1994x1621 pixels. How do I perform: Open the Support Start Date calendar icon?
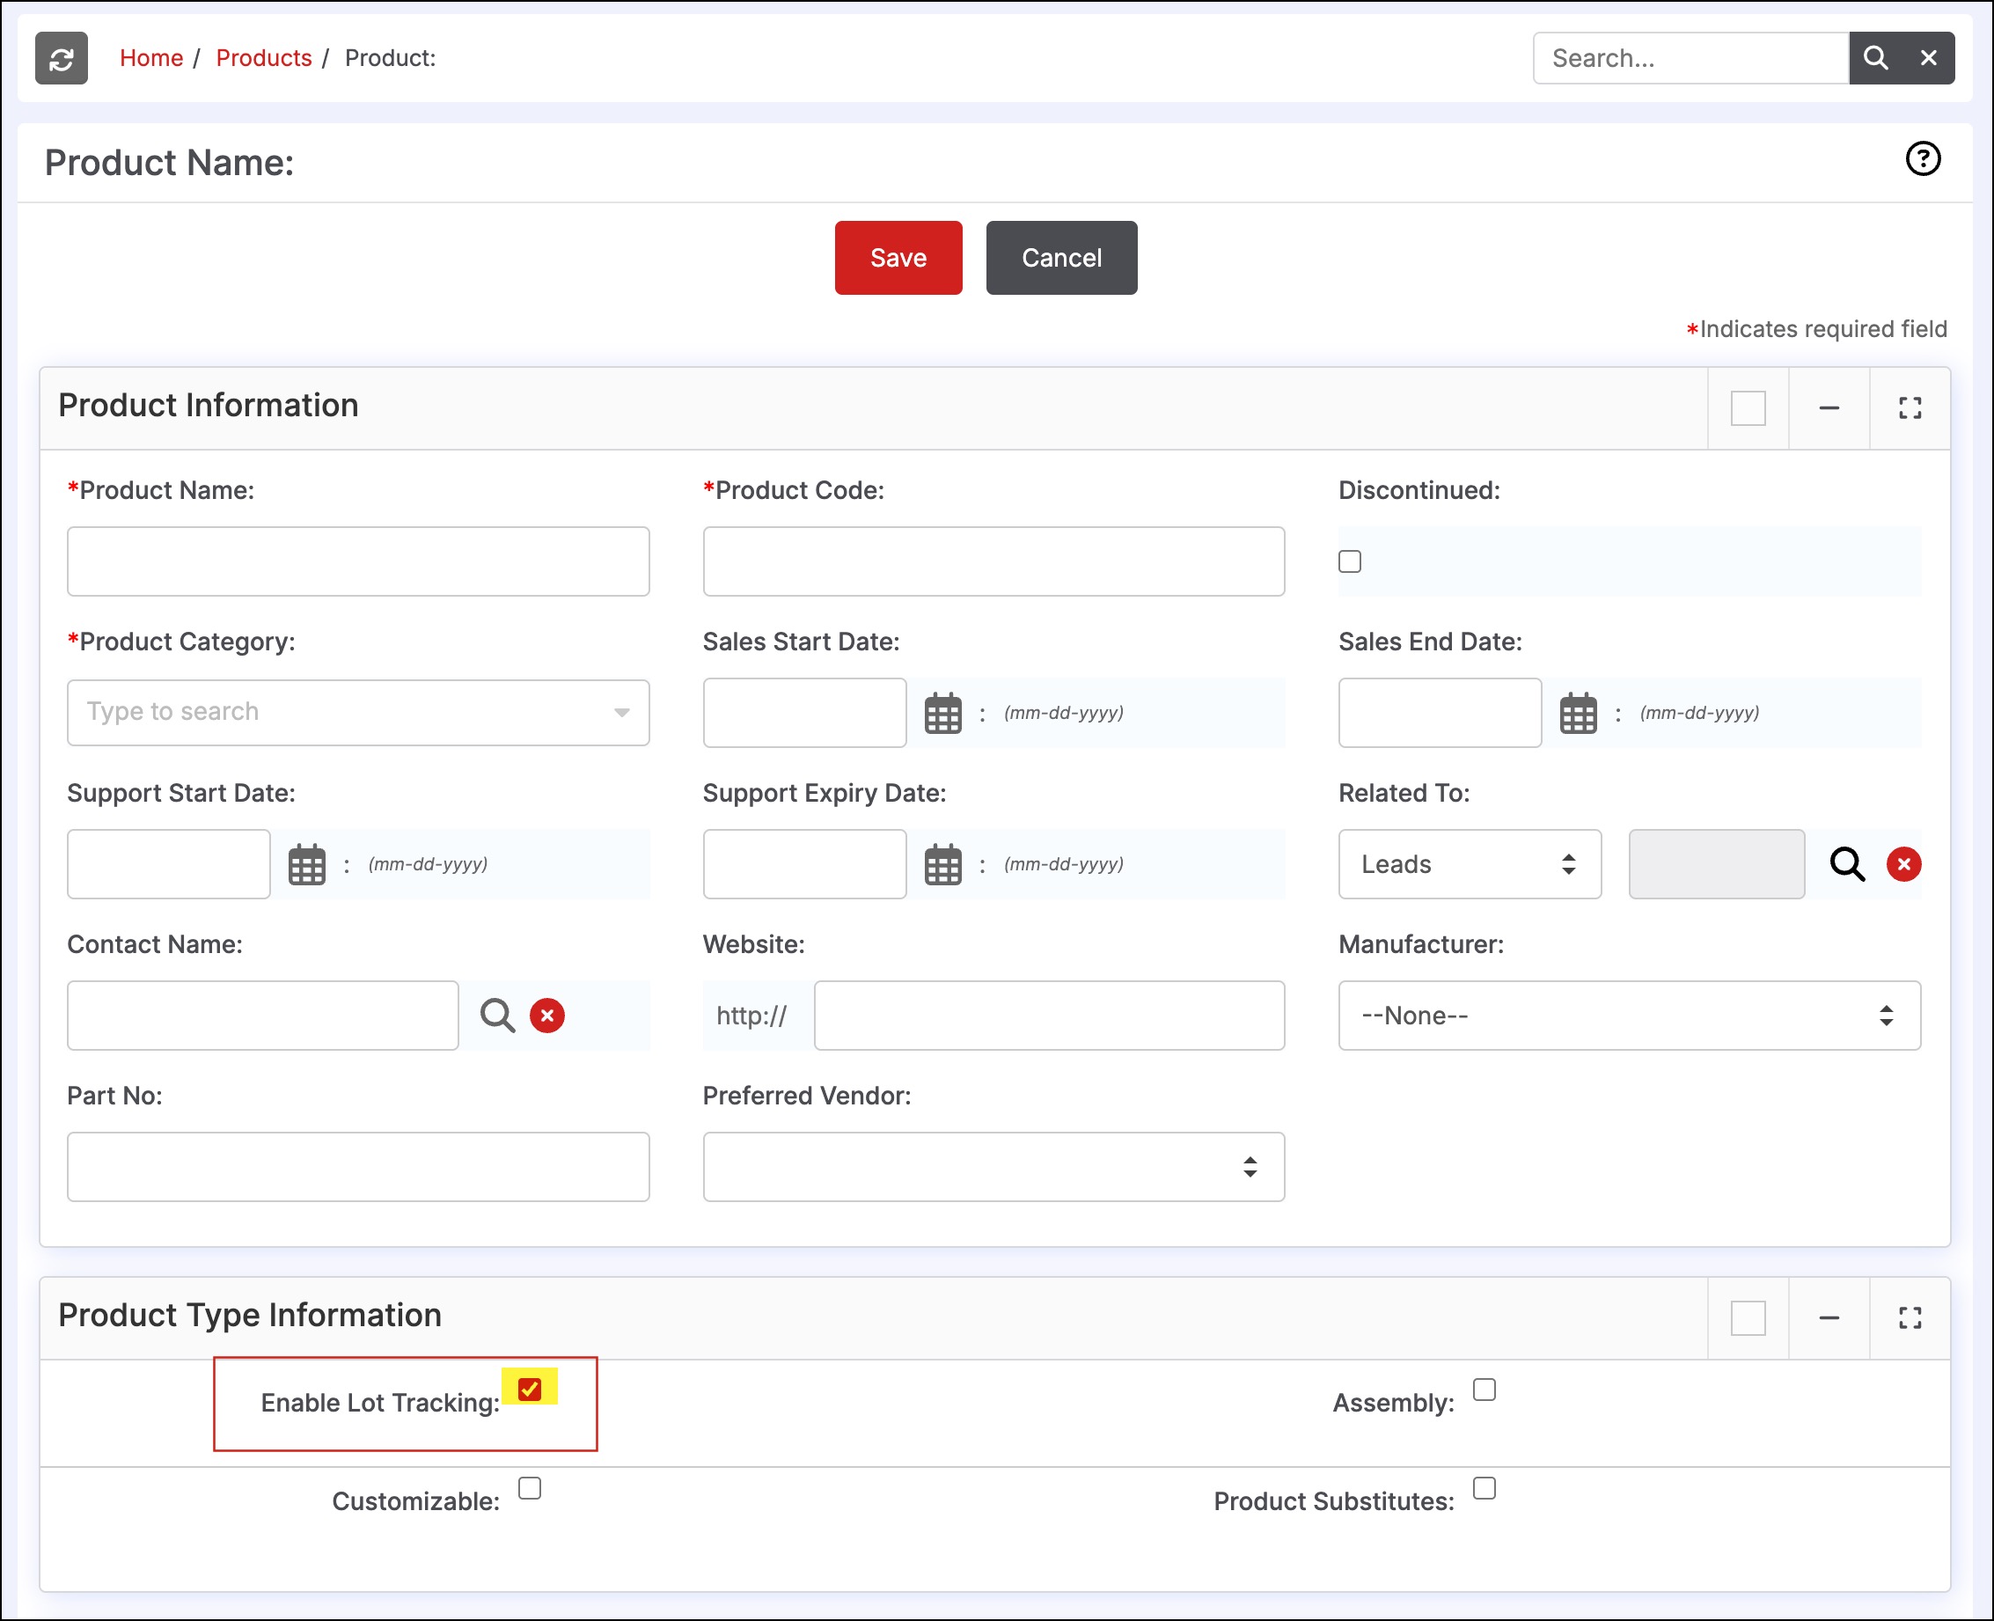click(306, 865)
